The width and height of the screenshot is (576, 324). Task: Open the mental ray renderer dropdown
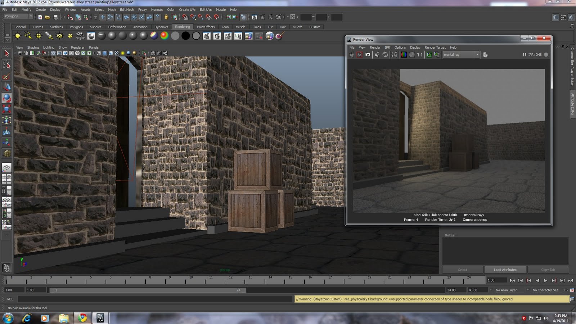(x=477, y=55)
